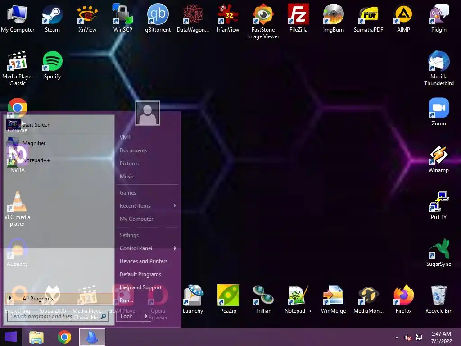
Task: Open Notepad++ from start menu list
Action: click(x=59, y=160)
